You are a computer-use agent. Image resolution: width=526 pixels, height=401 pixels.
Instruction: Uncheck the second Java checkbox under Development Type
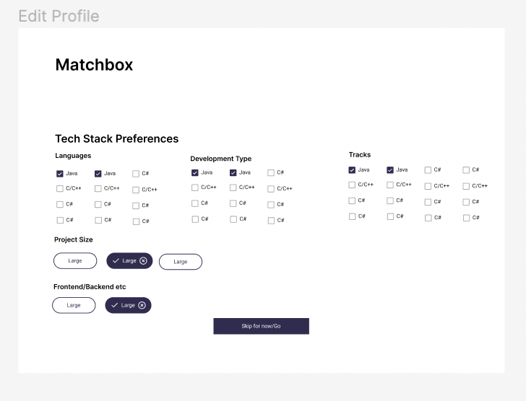233,173
